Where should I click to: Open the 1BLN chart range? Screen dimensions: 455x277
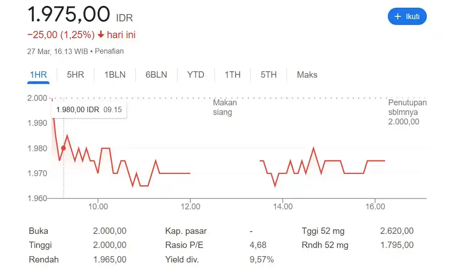(114, 75)
